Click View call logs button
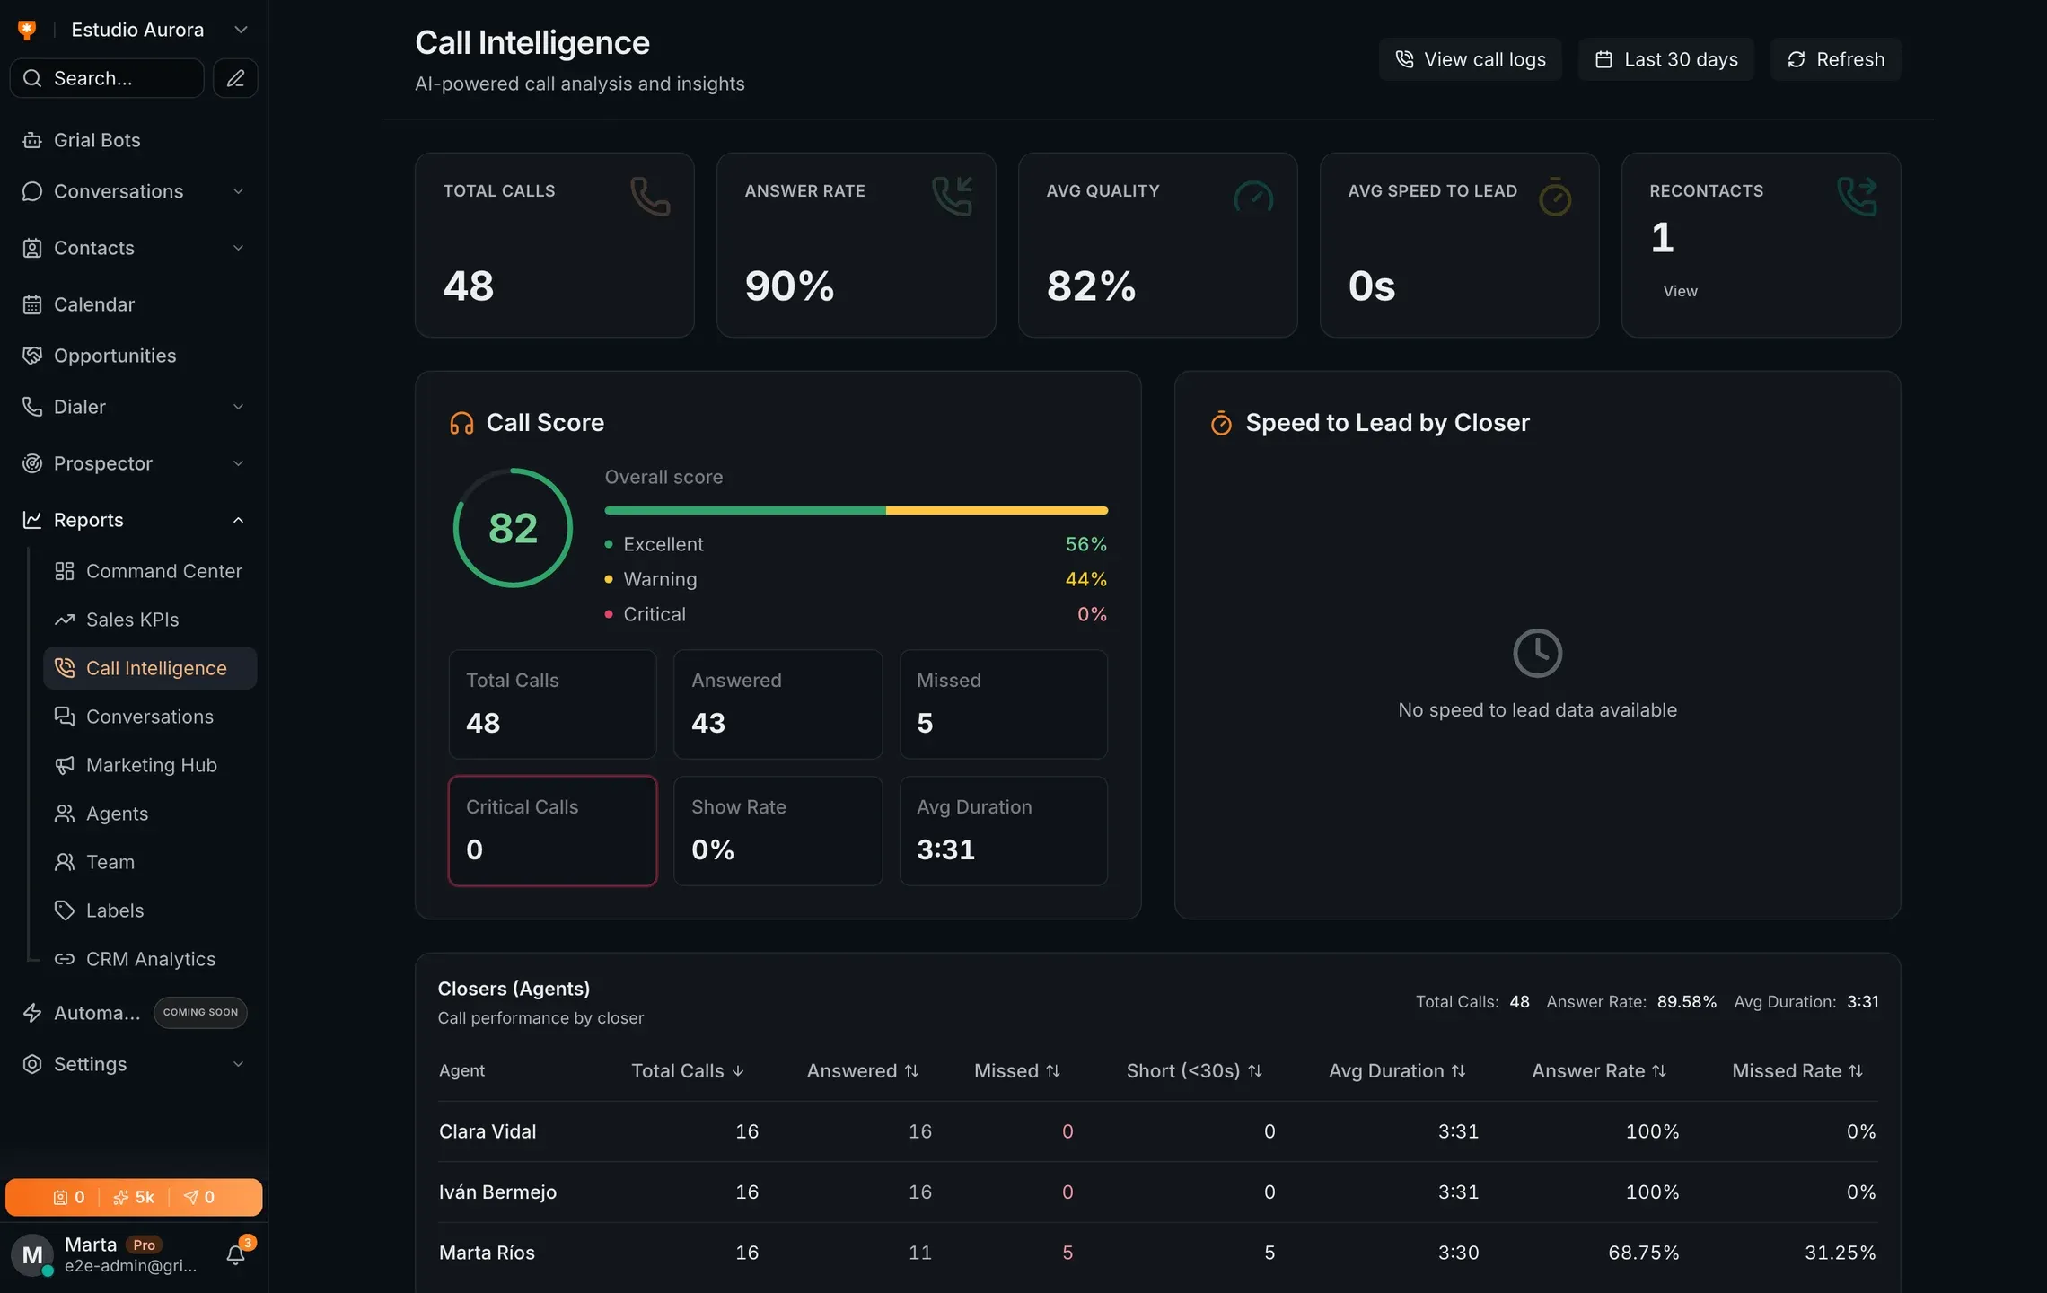 click(x=1471, y=59)
